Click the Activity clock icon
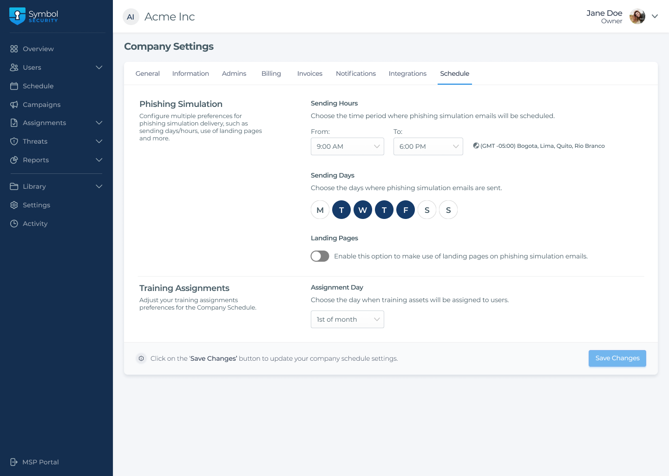This screenshot has width=669, height=476. point(14,224)
